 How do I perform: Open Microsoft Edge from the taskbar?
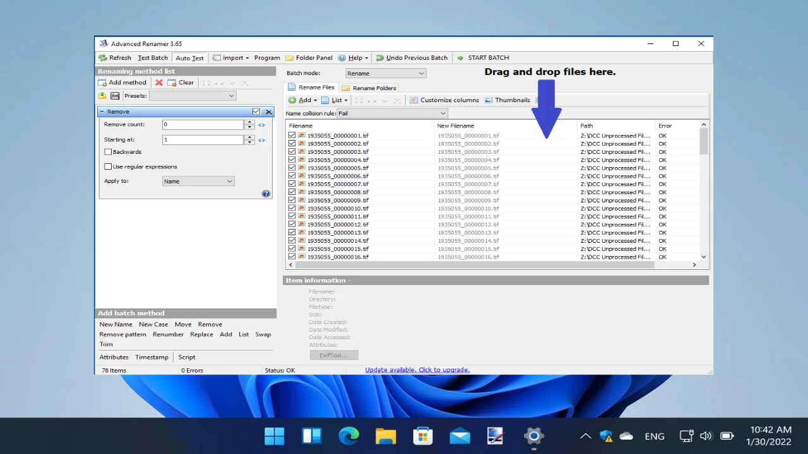click(x=348, y=436)
